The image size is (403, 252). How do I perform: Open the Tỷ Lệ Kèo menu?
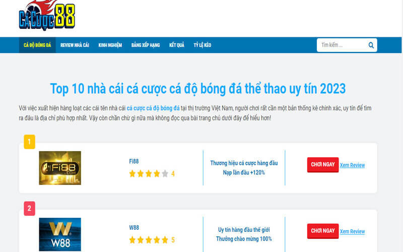click(203, 45)
